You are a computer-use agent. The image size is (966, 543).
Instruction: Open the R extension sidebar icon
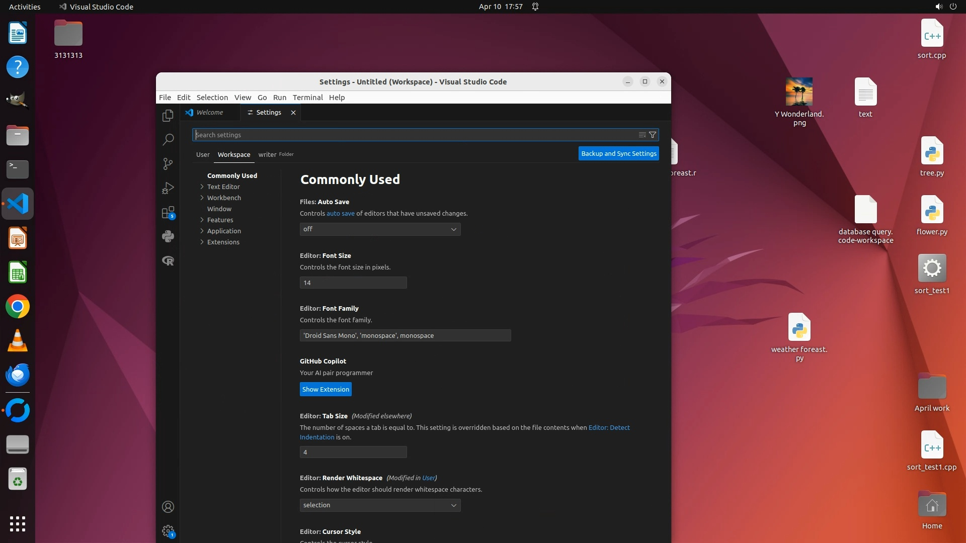(168, 260)
